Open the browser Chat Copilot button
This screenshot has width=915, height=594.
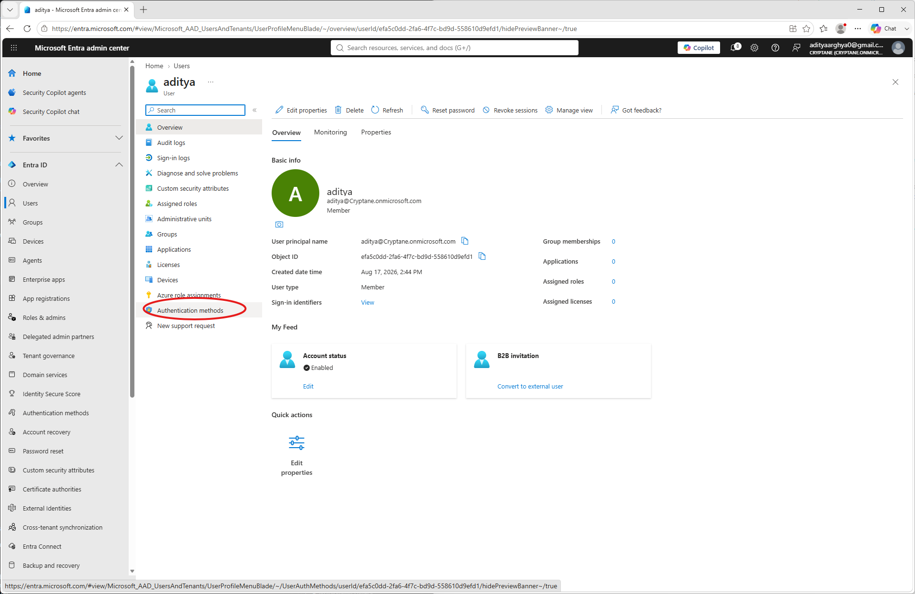point(884,29)
